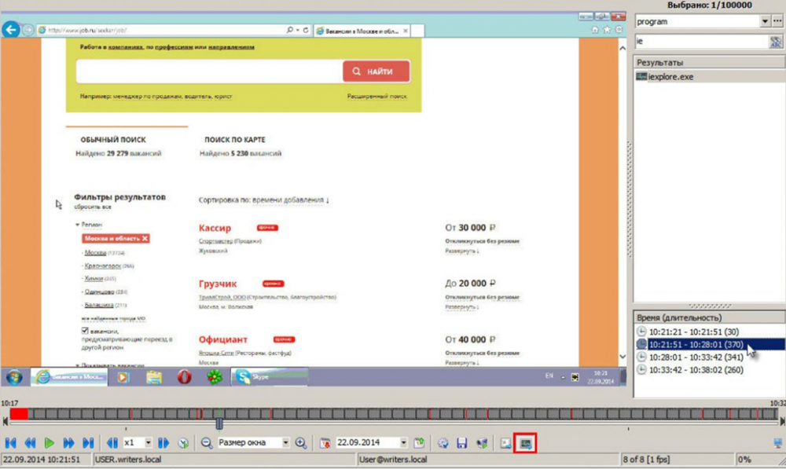Select interval 10:33:42 - 10:38:02 (260)
The width and height of the screenshot is (786, 469).
click(696, 370)
